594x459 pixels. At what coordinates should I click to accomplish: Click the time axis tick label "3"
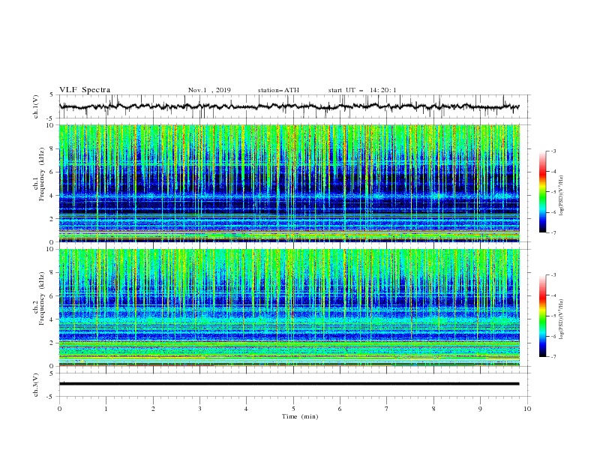[x=199, y=409]
